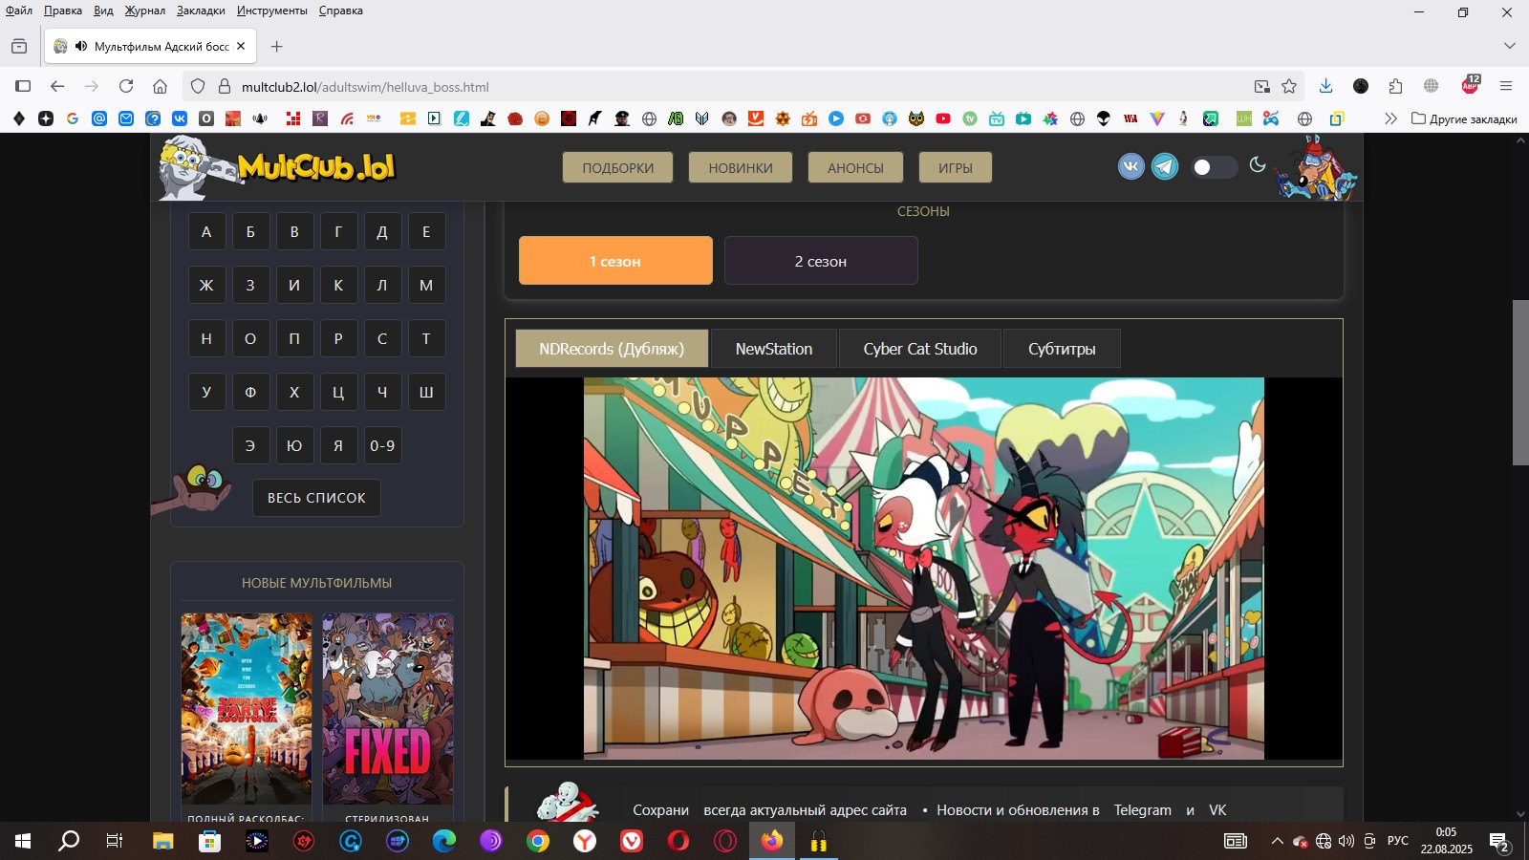
Task: Open the FIXED cartoon poster thumbnail
Action: [x=388, y=708]
